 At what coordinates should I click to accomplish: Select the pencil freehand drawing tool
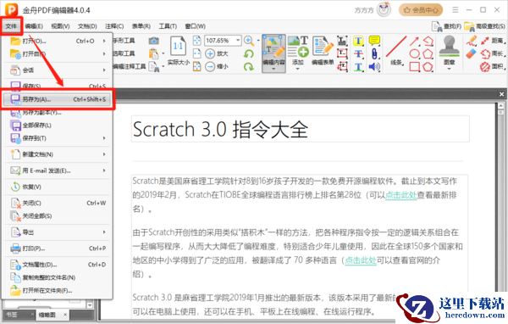click(472, 41)
